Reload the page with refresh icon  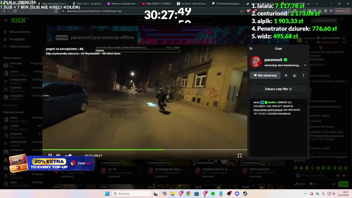point(15,11)
